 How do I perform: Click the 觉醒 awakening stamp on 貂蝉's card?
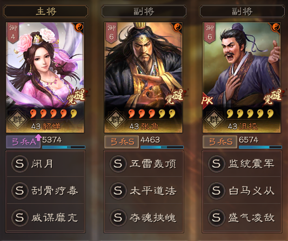pos(76,97)
